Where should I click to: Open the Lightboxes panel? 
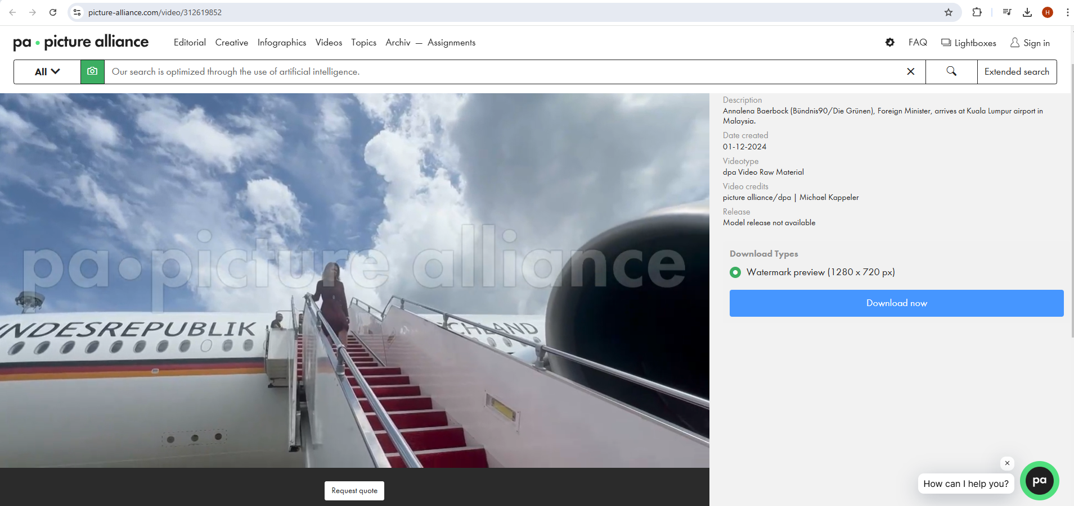click(x=968, y=43)
